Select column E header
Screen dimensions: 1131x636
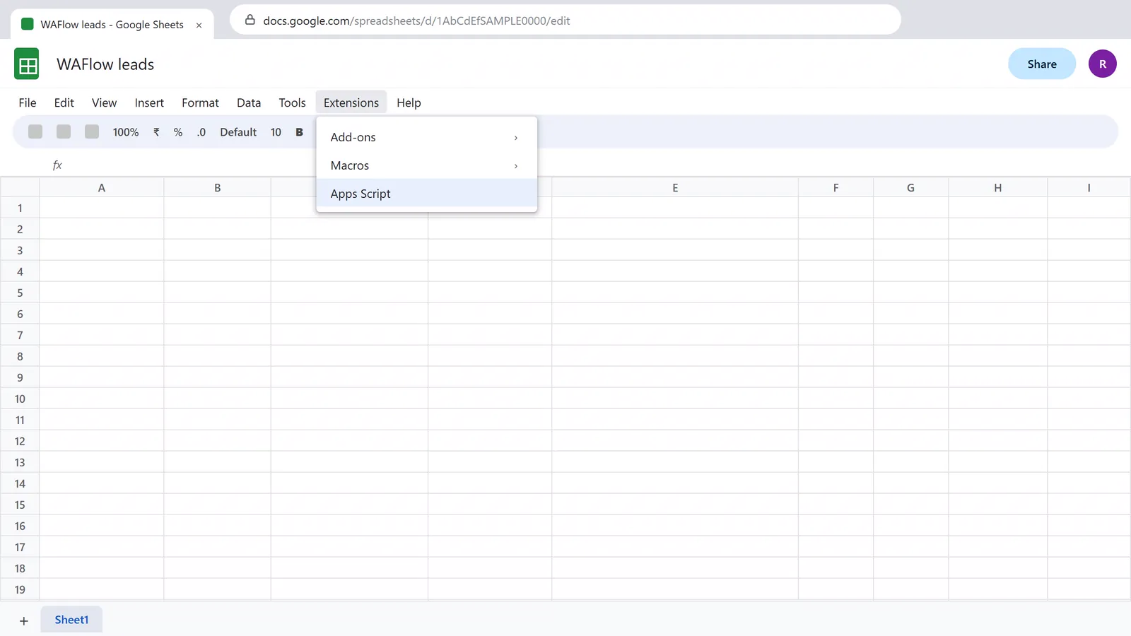point(675,187)
